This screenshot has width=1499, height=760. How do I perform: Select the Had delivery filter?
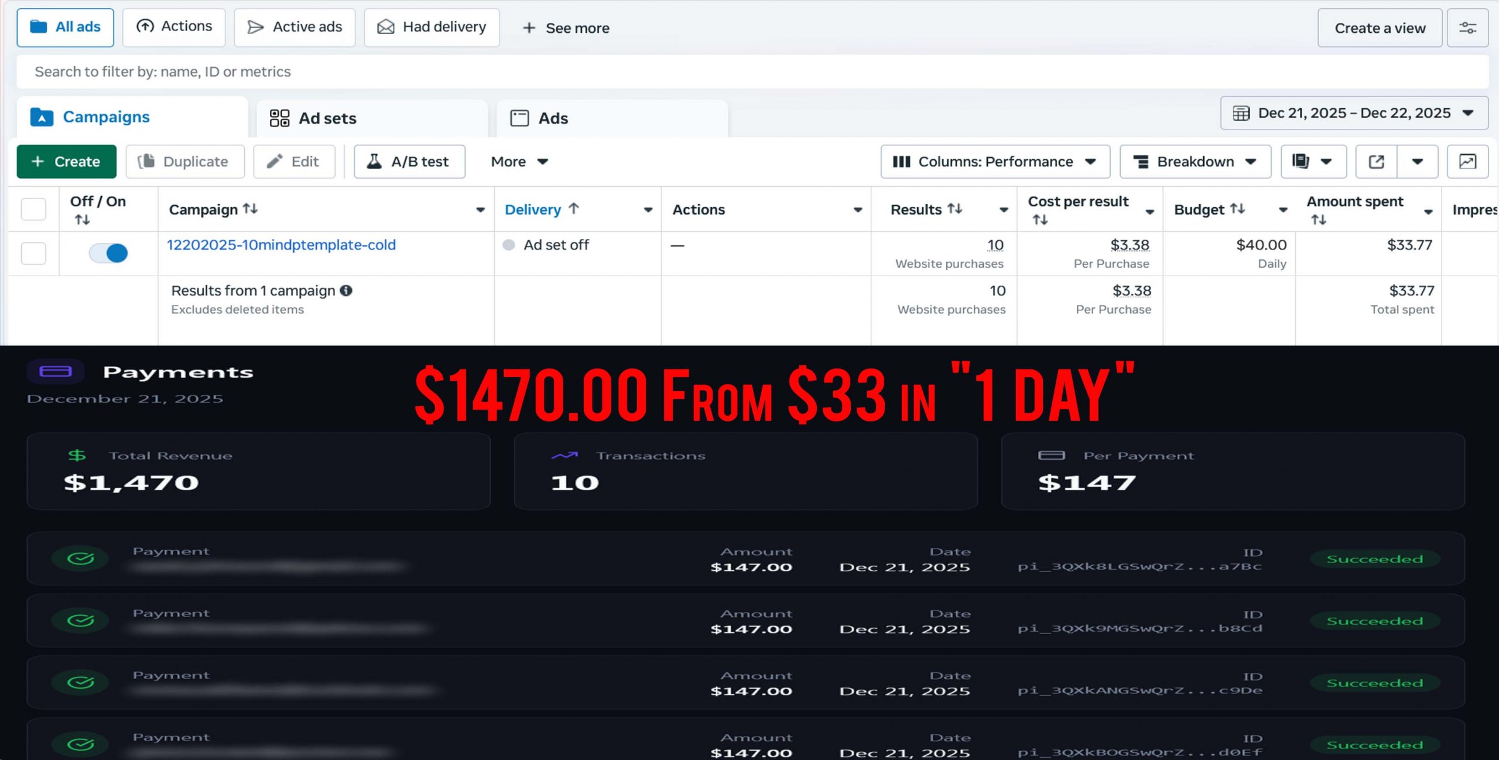point(432,28)
